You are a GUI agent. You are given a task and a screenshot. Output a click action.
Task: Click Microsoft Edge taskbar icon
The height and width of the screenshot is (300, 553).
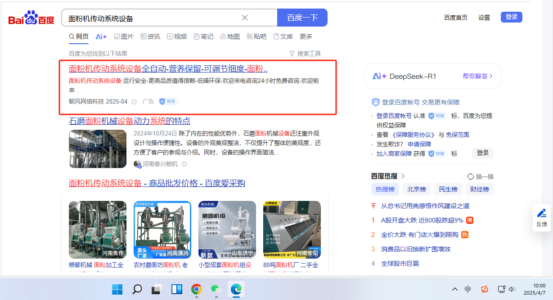pyautogui.click(x=236, y=289)
